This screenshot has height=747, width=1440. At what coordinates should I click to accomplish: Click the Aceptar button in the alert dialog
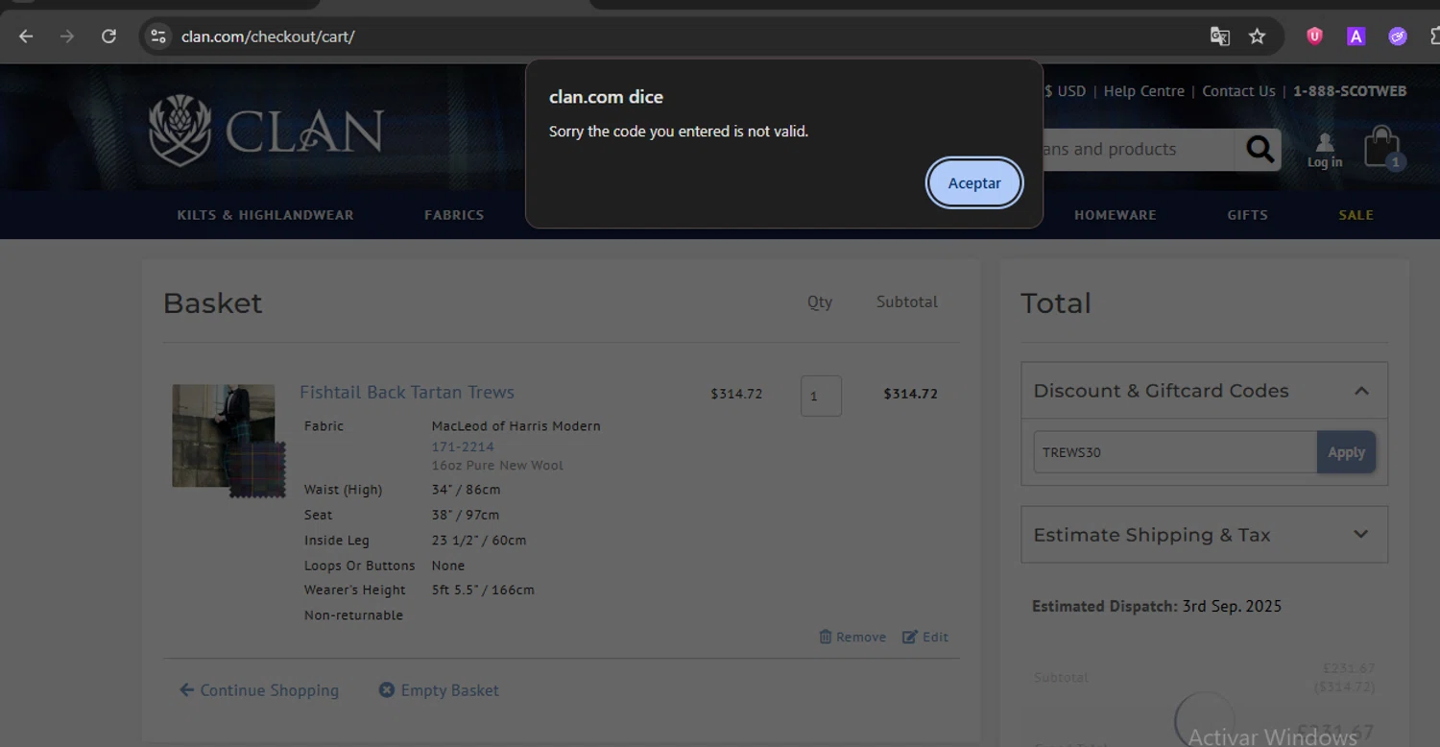pos(974,182)
